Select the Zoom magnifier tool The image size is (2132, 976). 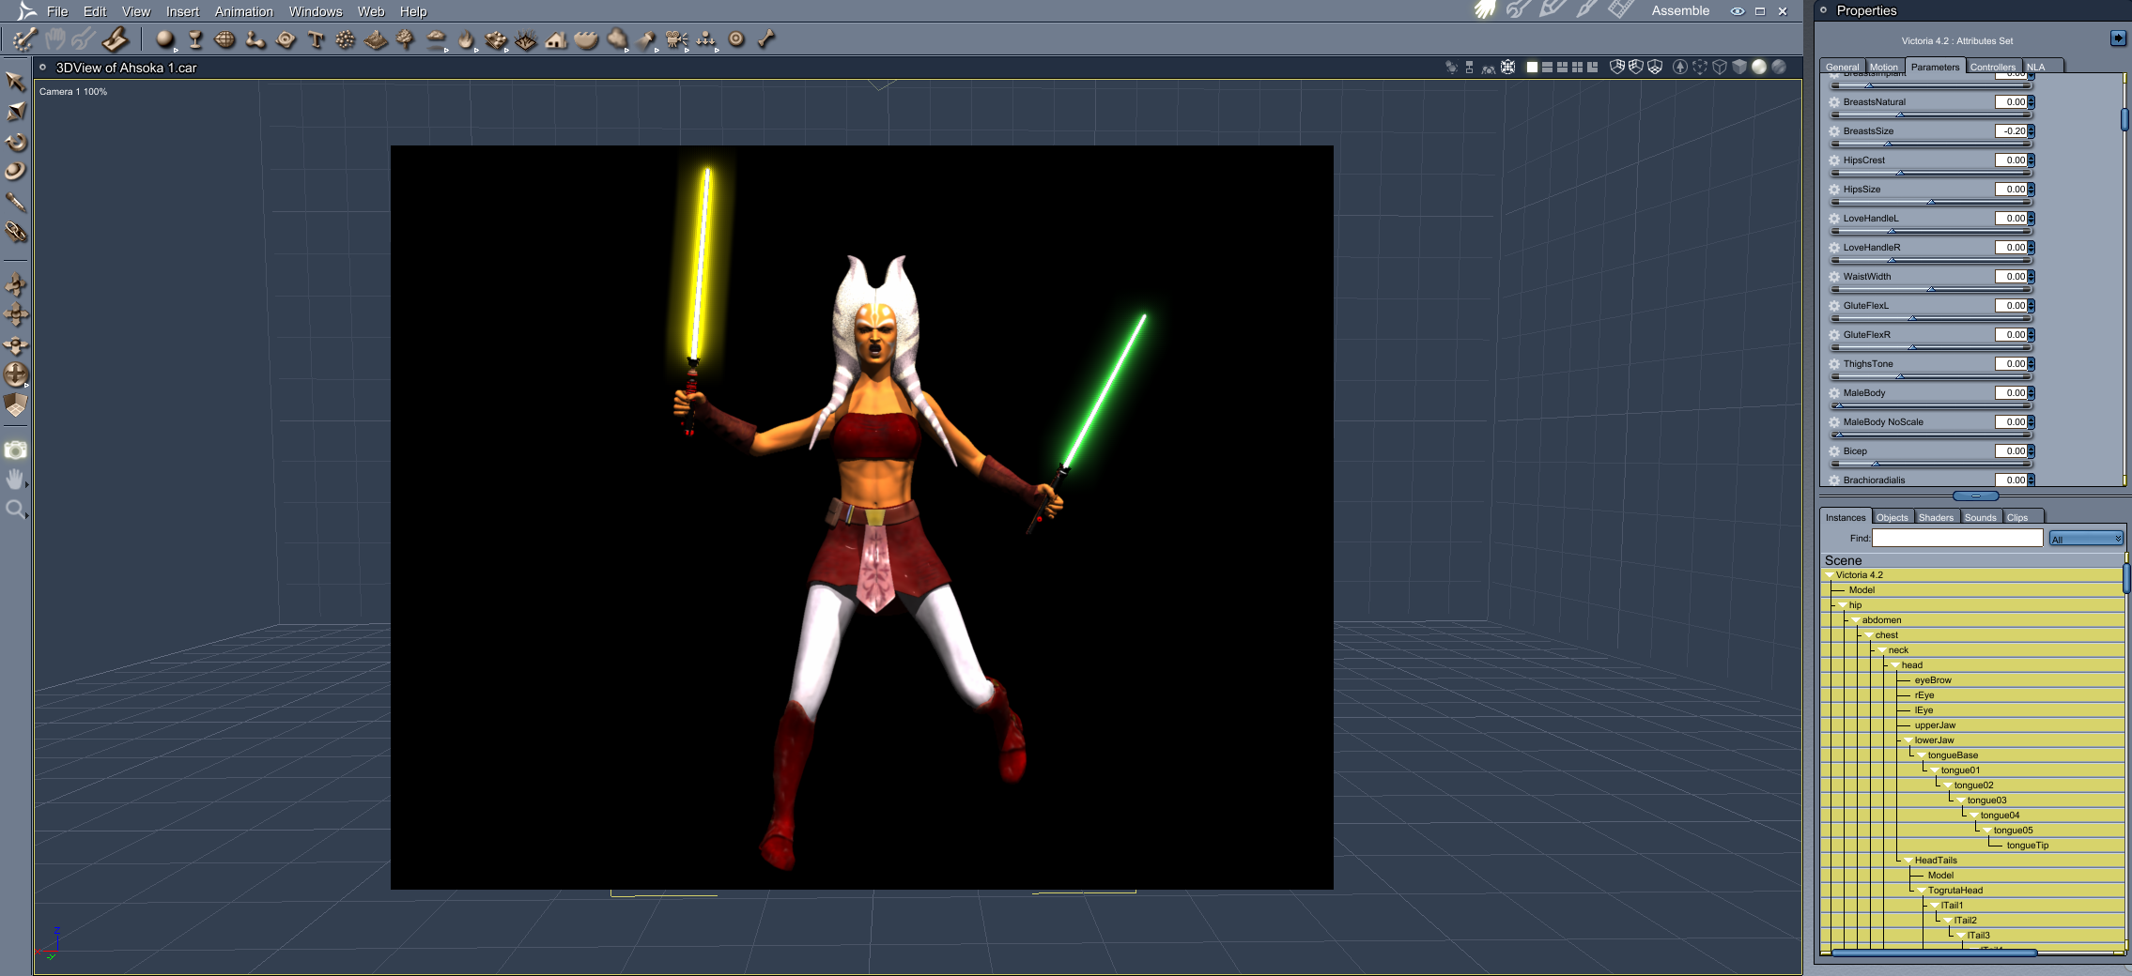point(16,510)
